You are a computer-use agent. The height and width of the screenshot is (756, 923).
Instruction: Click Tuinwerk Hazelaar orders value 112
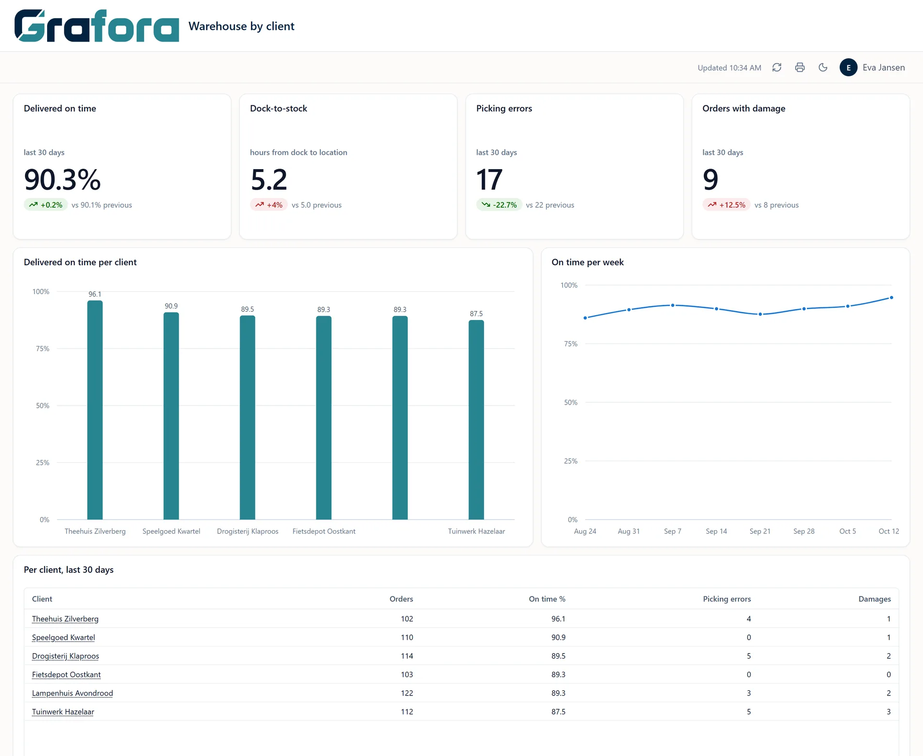pyautogui.click(x=407, y=712)
